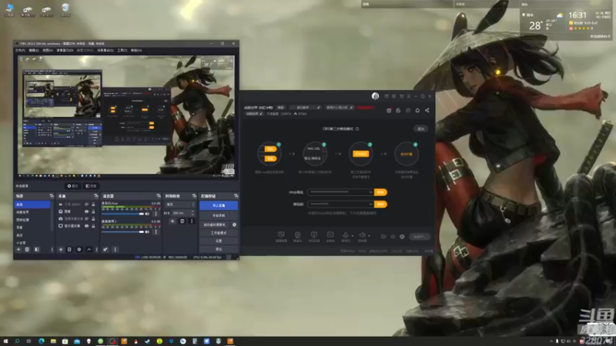
Task: Click Settings button in OBS Controls
Action: tap(219, 241)
